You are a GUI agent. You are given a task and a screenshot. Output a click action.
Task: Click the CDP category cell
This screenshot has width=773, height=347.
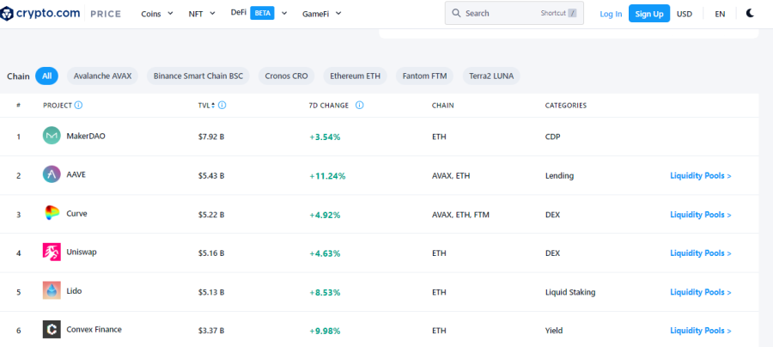tap(552, 137)
